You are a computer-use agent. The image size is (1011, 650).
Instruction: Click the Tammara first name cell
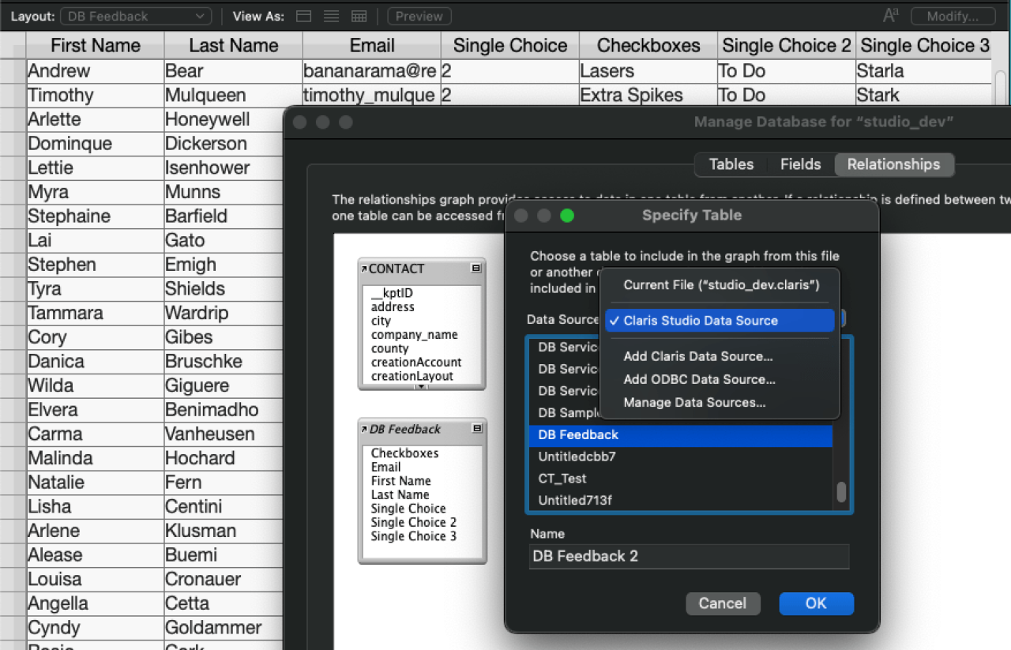pyautogui.click(x=96, y=314)
